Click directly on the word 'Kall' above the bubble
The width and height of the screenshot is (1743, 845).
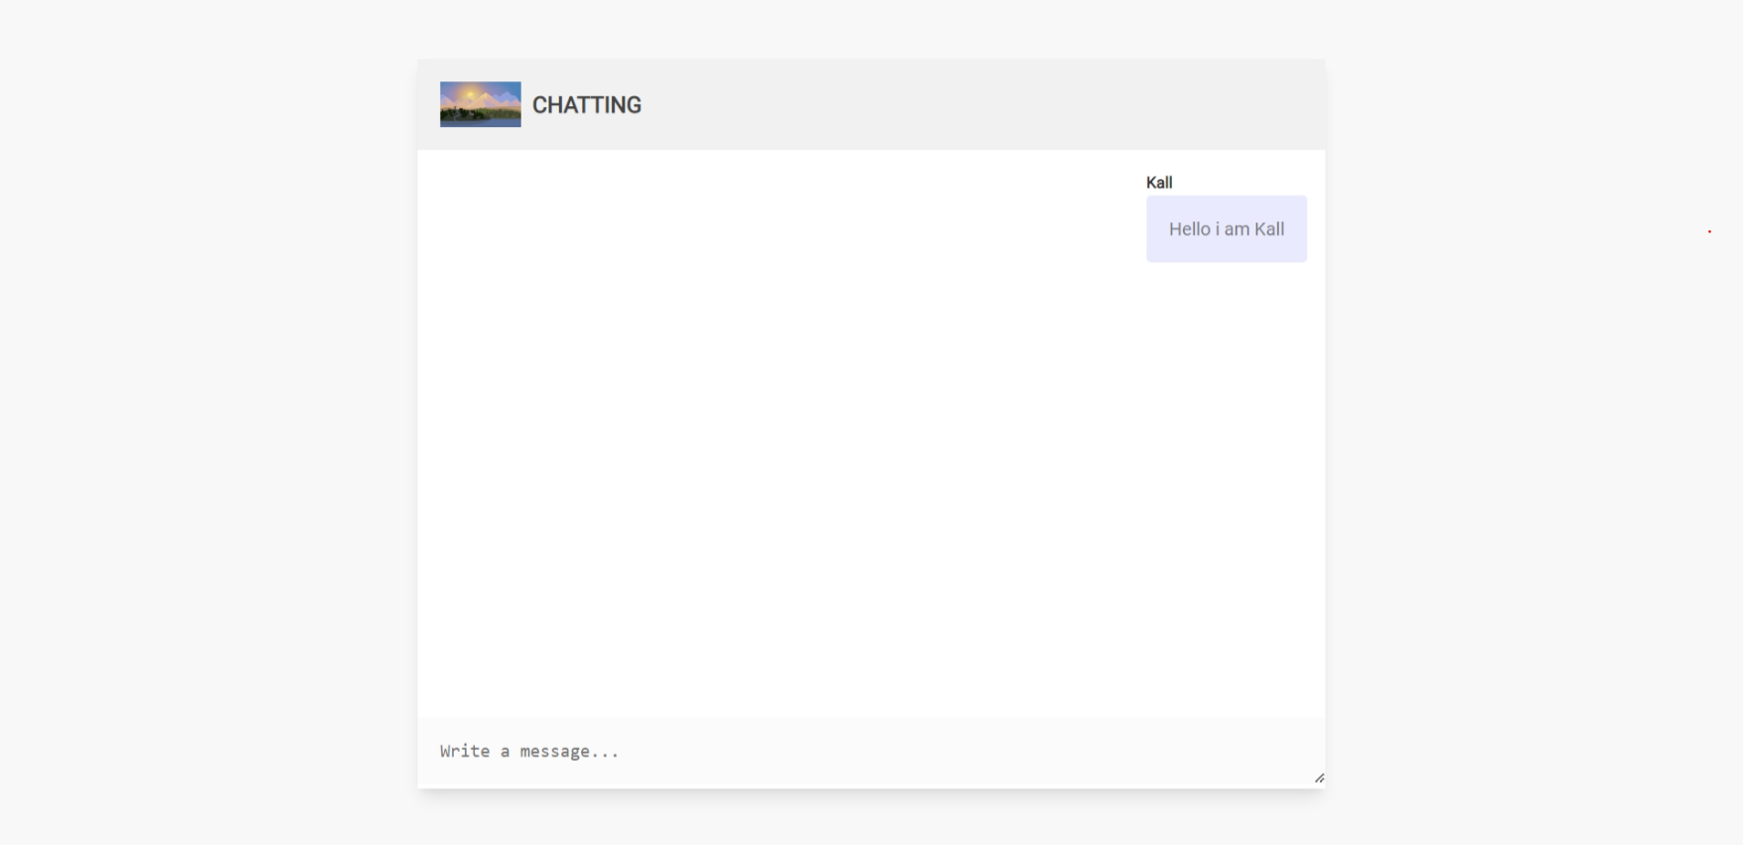1159,182
